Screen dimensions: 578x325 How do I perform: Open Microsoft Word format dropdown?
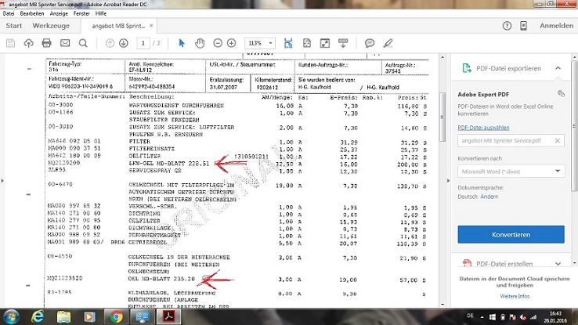click(511, 171)
